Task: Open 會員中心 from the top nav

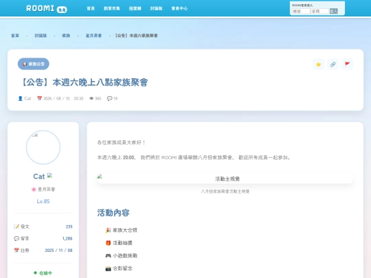Action: coord(179,8)
